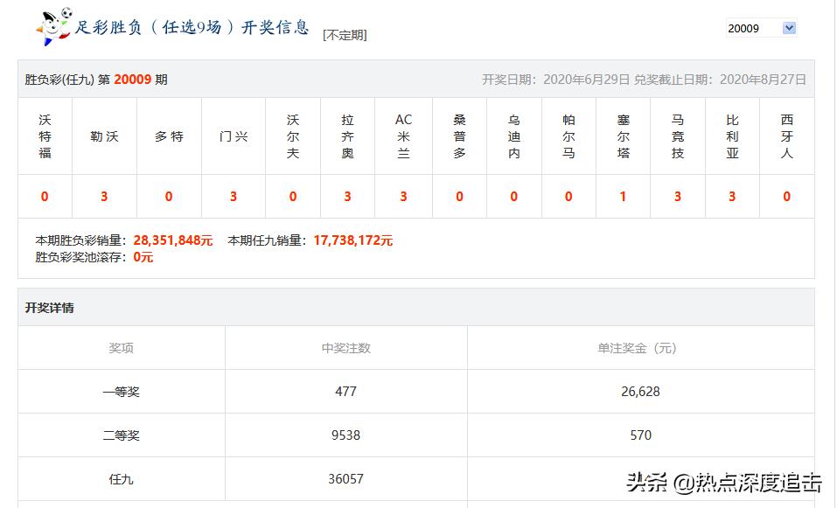This screenshot has height=508, width=837.
Task: Click the result 3 under AC米兰
Action: 403,197
